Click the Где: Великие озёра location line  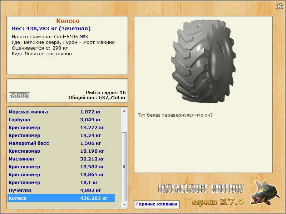[63, 42]
